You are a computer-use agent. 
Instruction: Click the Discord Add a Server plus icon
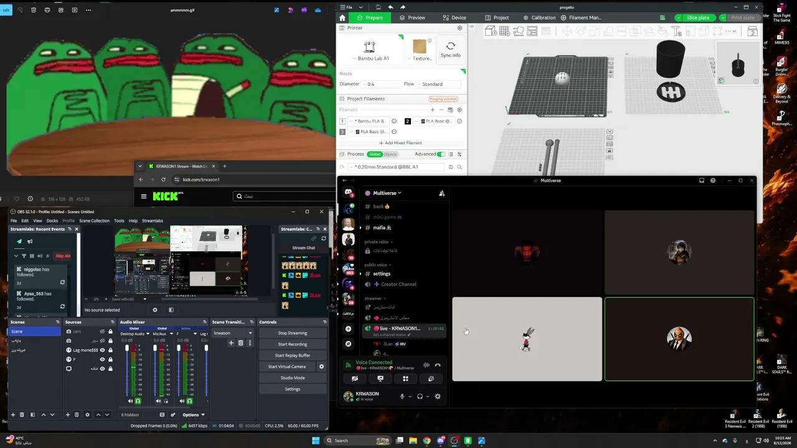348,329
